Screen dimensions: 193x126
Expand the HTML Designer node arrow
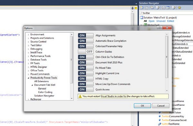[28, 67]
